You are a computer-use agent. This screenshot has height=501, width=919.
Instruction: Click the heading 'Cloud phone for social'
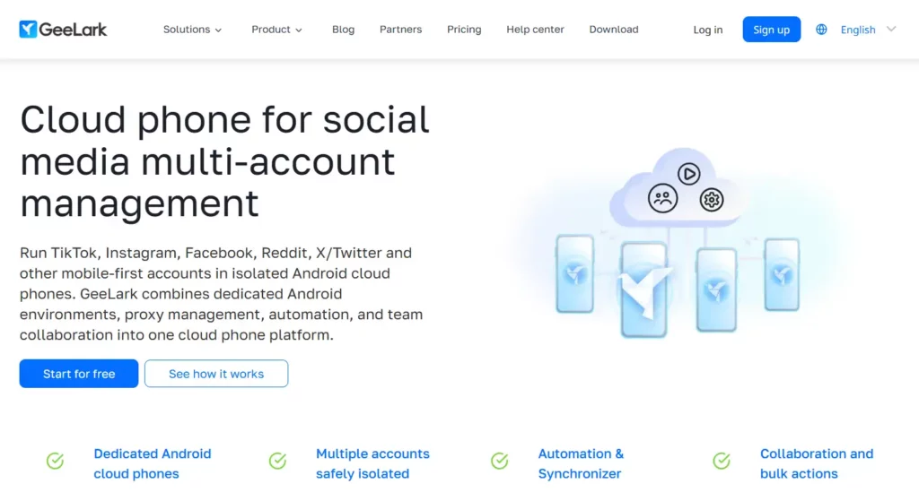[x=224, y=119]
